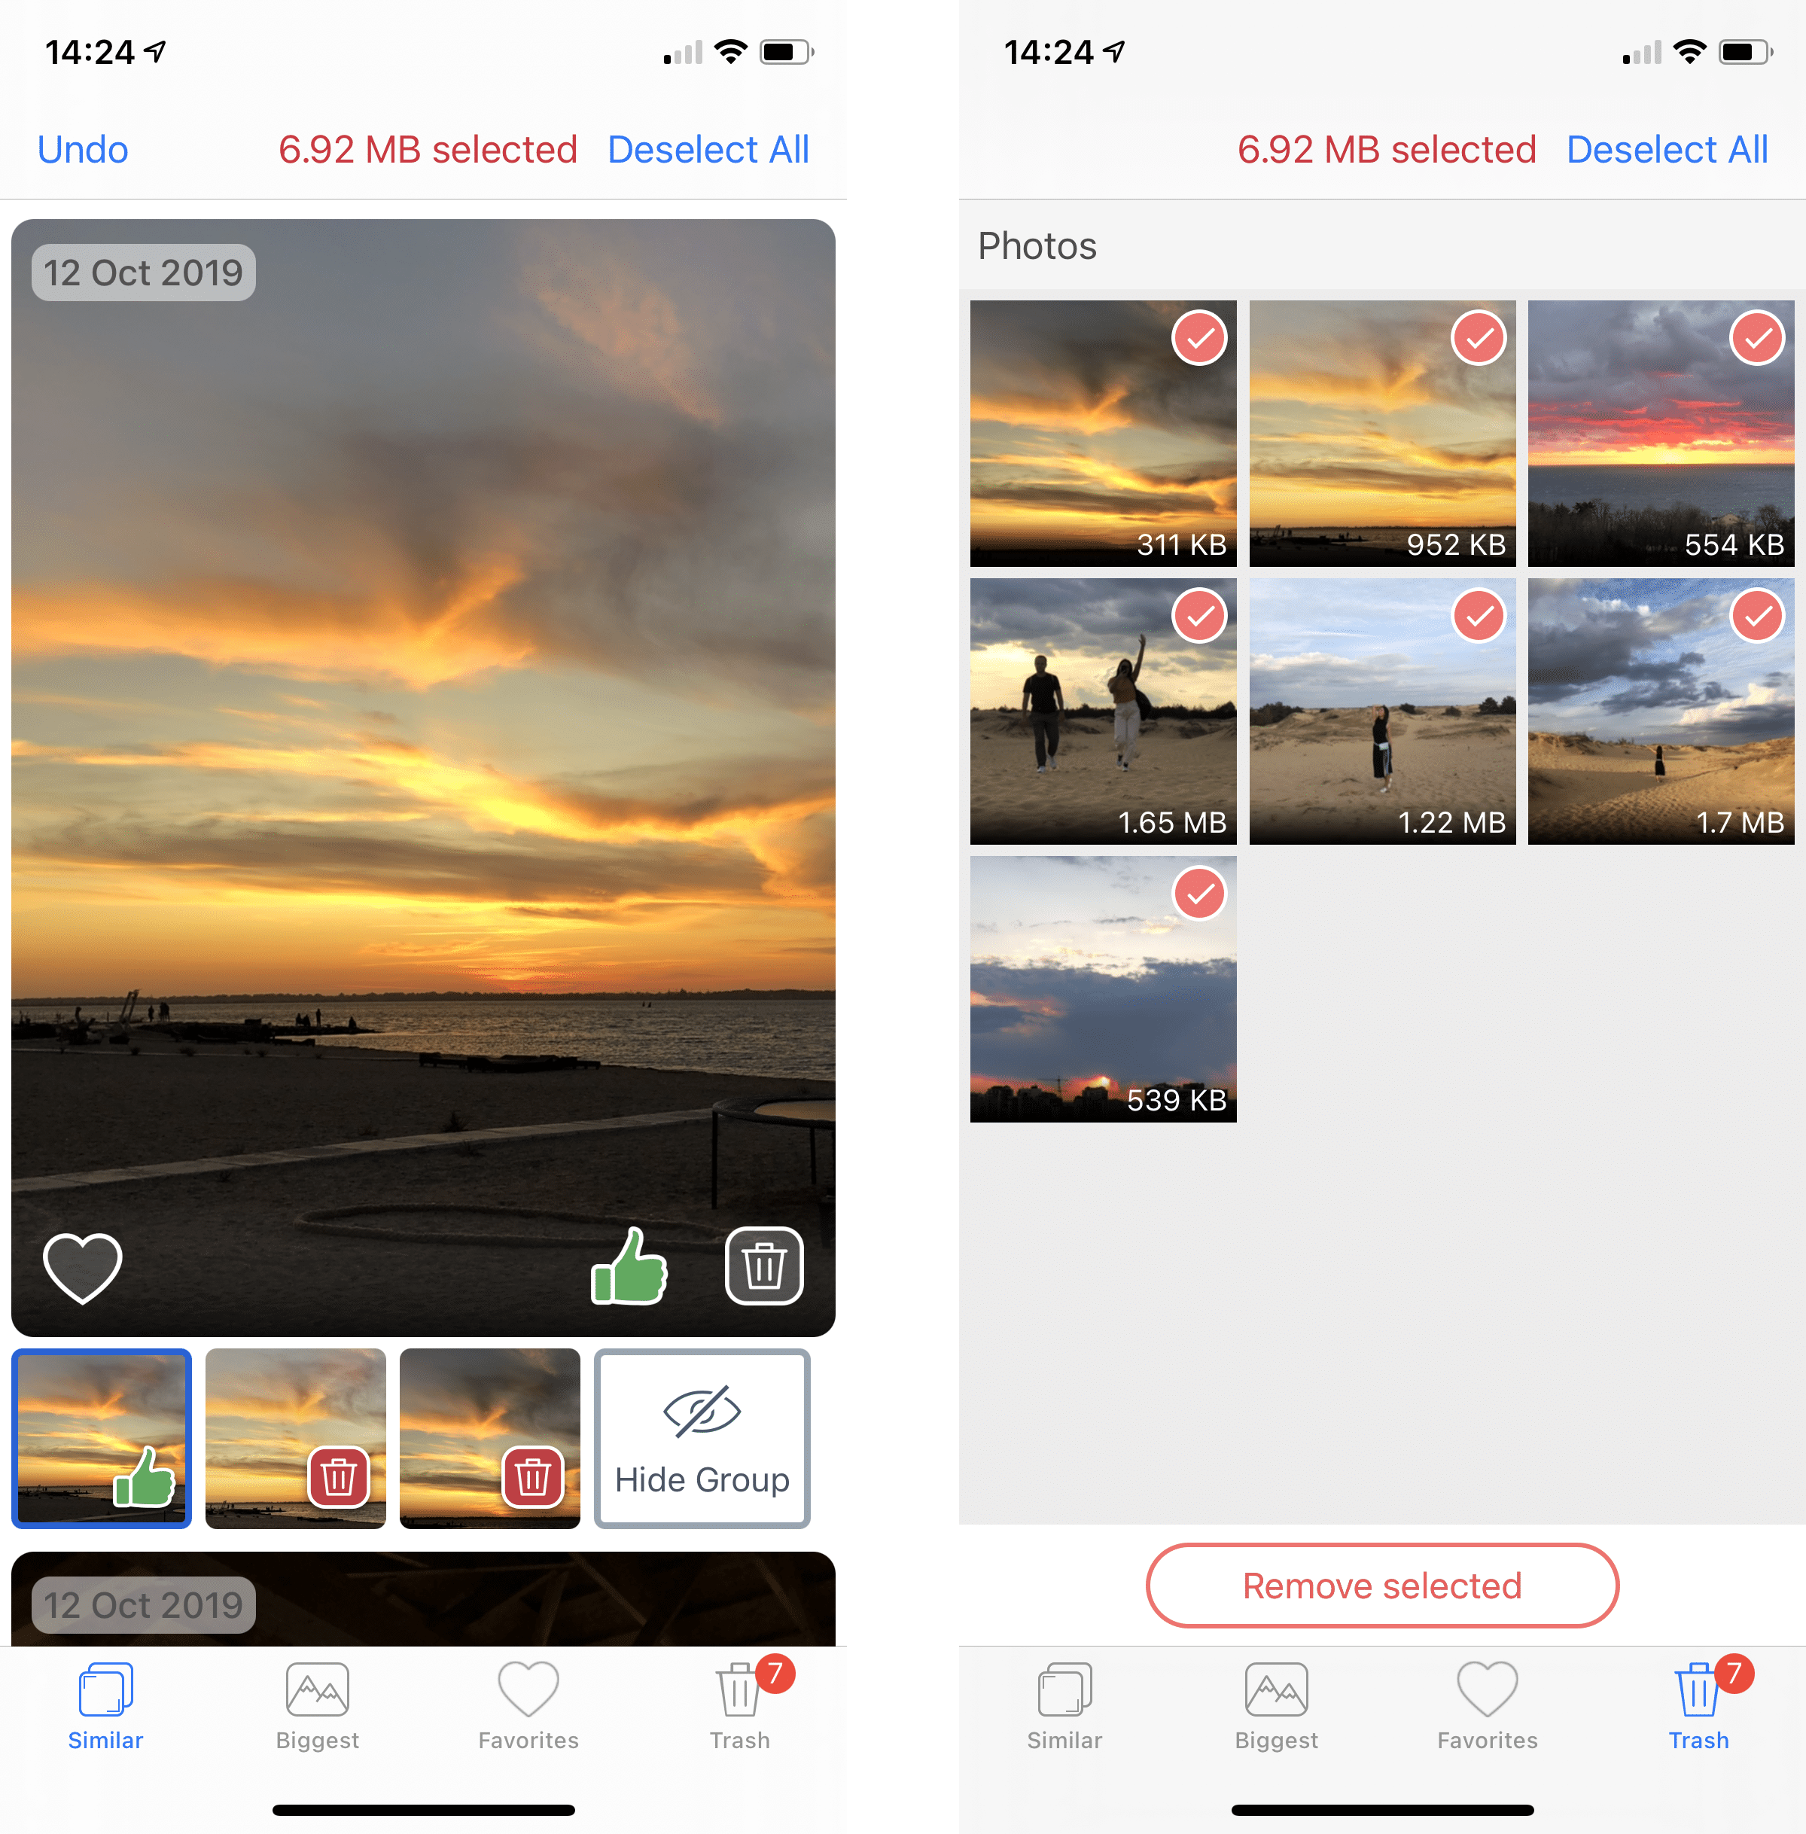Toggle red checkmark on 311 KB photo
Viewport: 1806px width, 1834px height.
pos(1198,339)
